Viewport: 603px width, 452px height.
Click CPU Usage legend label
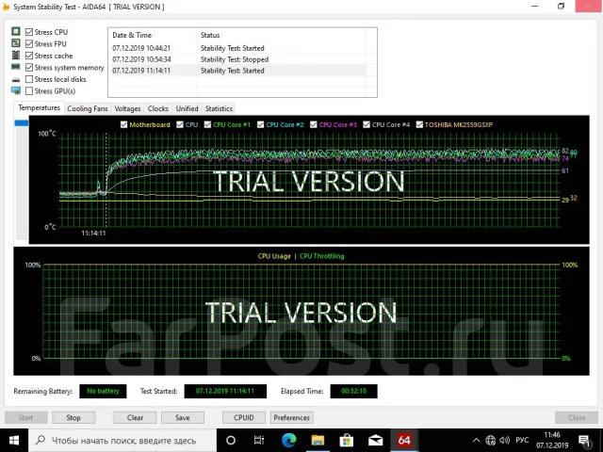pyautogui.click(x=274, y=256)
